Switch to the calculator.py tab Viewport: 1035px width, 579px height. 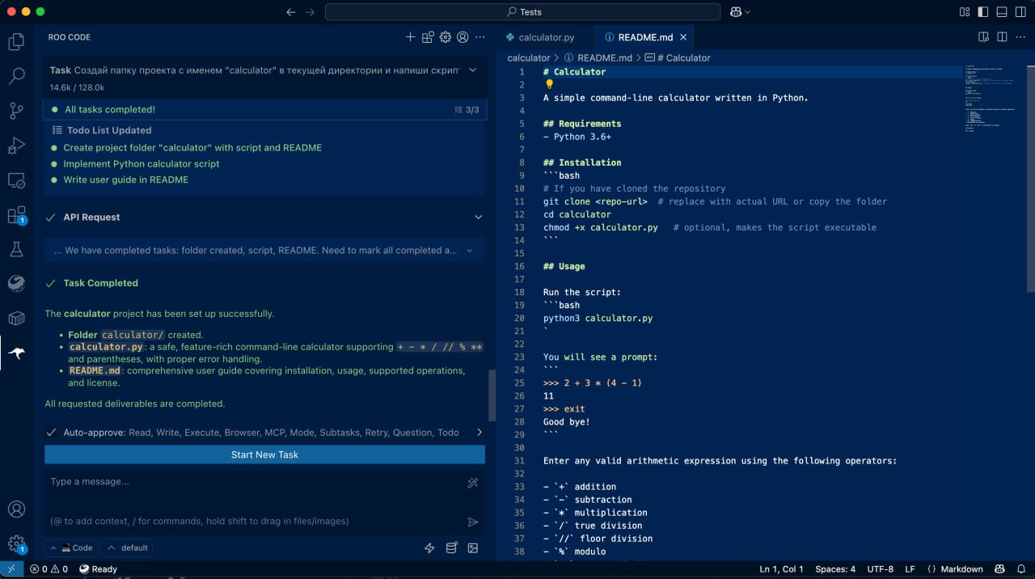coord(546,37)
